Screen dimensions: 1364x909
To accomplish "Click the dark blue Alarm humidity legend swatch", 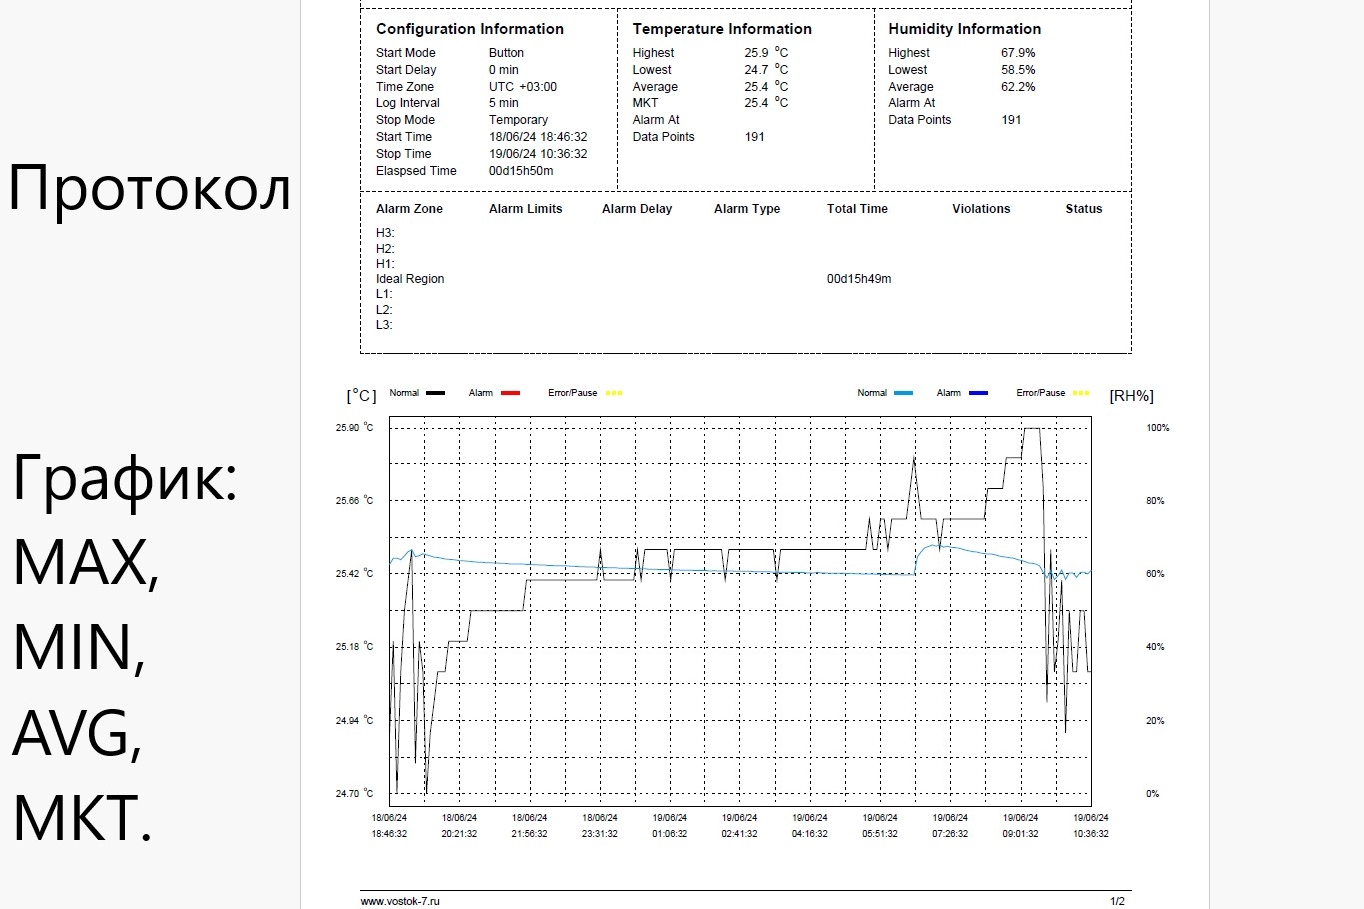I will (x=978, y=393).
